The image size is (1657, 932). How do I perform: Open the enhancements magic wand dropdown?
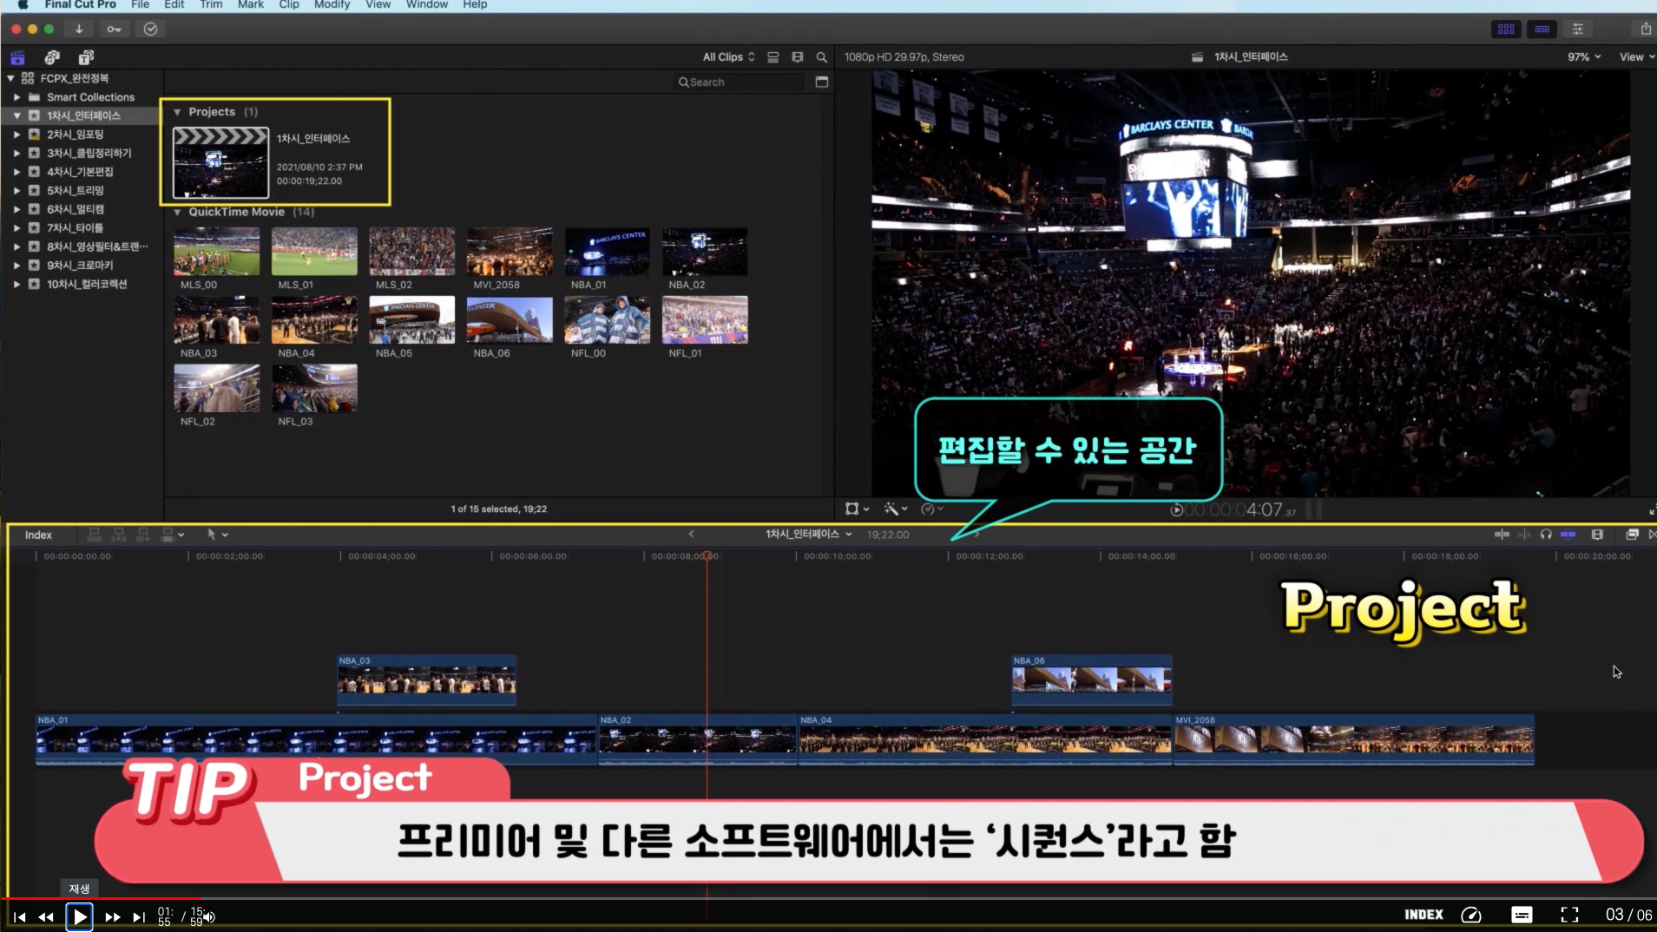895,509
